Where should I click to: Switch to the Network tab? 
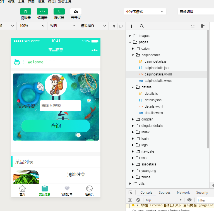(183, 193)
